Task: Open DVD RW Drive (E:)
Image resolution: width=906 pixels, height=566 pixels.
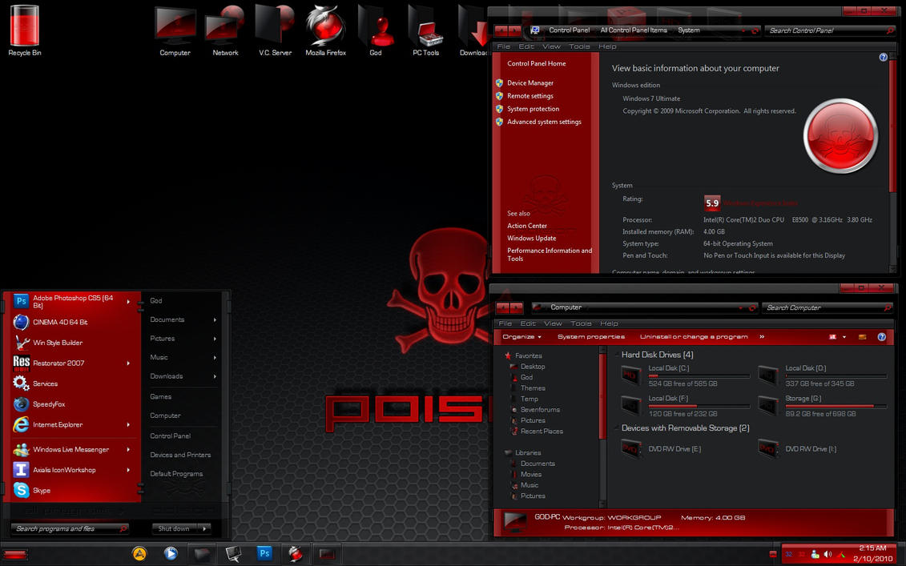Action: tap(660, 449)
